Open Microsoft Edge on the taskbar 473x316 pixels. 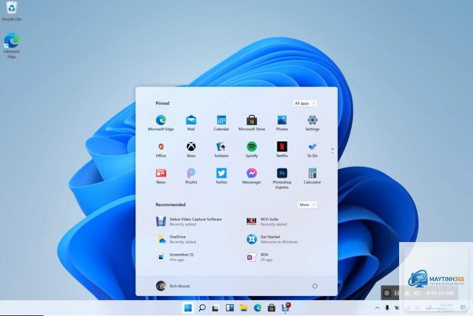tap(258, 308)
